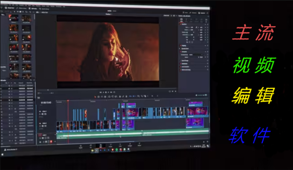293x170 pixels.
Task: Adjust the Opacity slider in Composite
Action: tap(193, 57)
